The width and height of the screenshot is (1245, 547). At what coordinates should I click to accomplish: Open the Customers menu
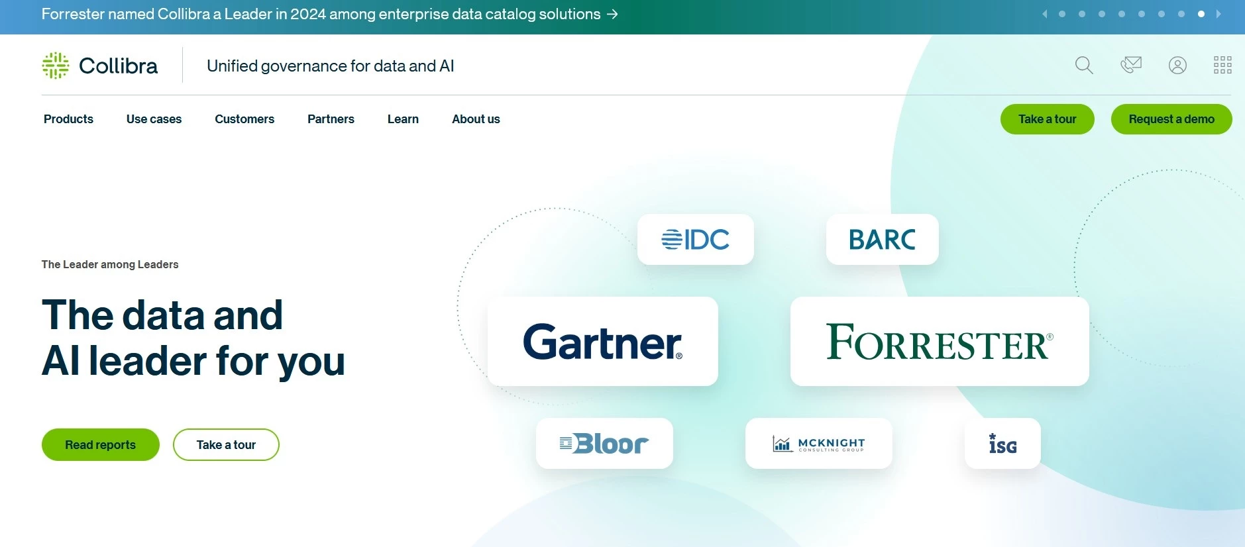244,119
